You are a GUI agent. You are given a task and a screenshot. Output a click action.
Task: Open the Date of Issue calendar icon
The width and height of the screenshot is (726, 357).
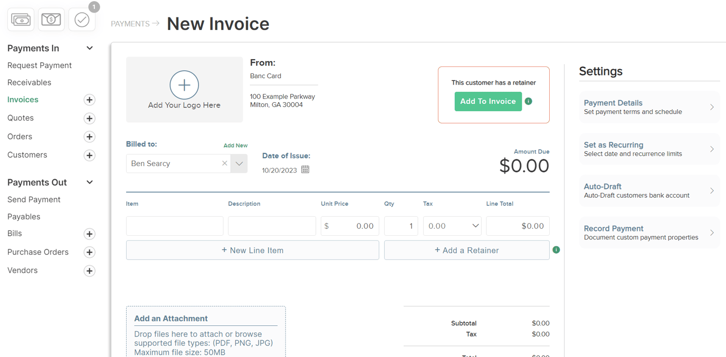point(305,170)
